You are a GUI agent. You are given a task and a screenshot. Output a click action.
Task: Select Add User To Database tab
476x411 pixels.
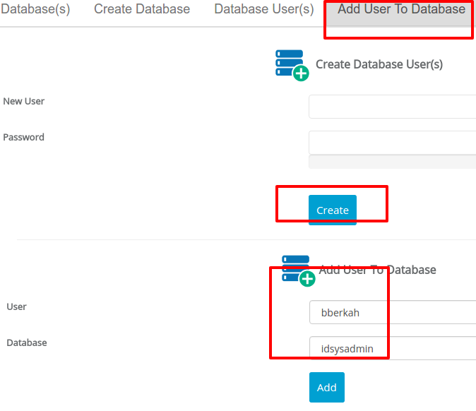(x=401, y=9)
